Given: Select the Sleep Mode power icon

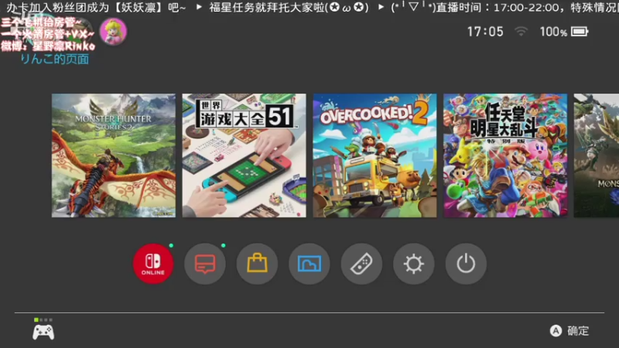Looking at the screenshot, I should pyautogui.click(x=466, y=264).
